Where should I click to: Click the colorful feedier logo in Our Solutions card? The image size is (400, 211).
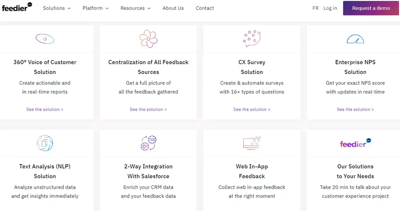pyautogui.click(x=355, y=143)
